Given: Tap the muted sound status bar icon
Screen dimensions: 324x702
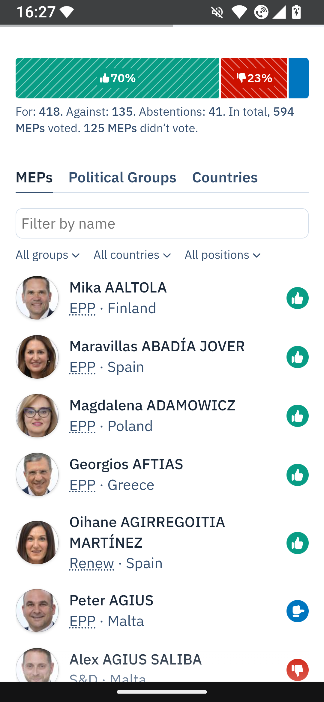Looking at the screenshot, I should click(217, 12).
